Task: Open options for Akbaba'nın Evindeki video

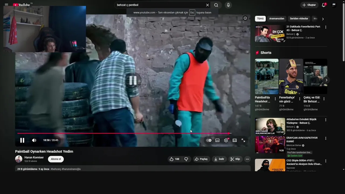Action: pos(326,120)
